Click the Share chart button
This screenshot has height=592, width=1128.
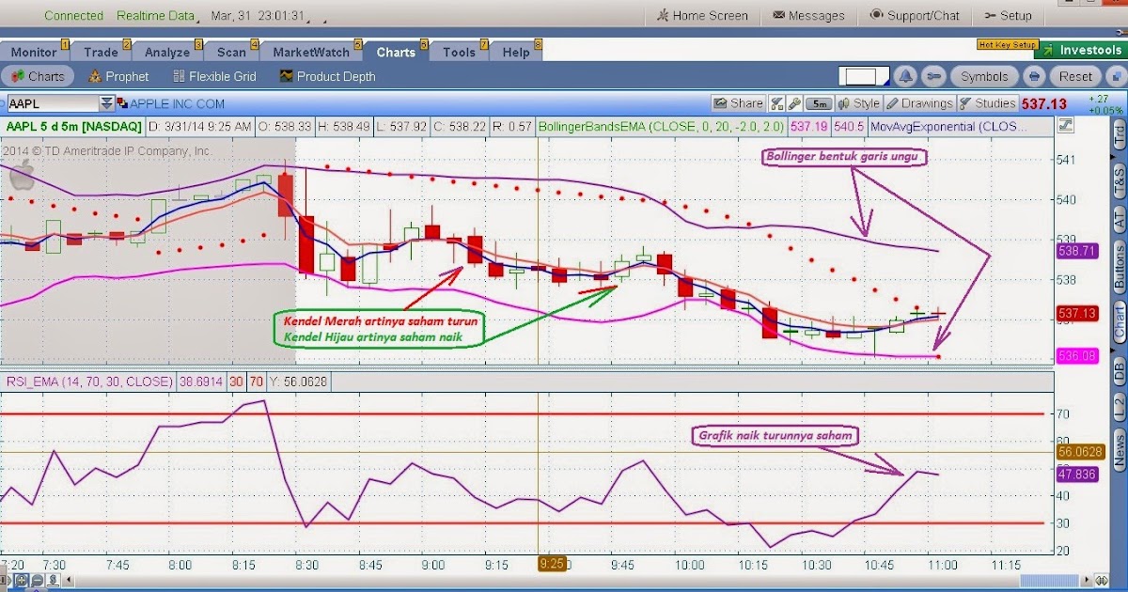(x=738, y=103)
